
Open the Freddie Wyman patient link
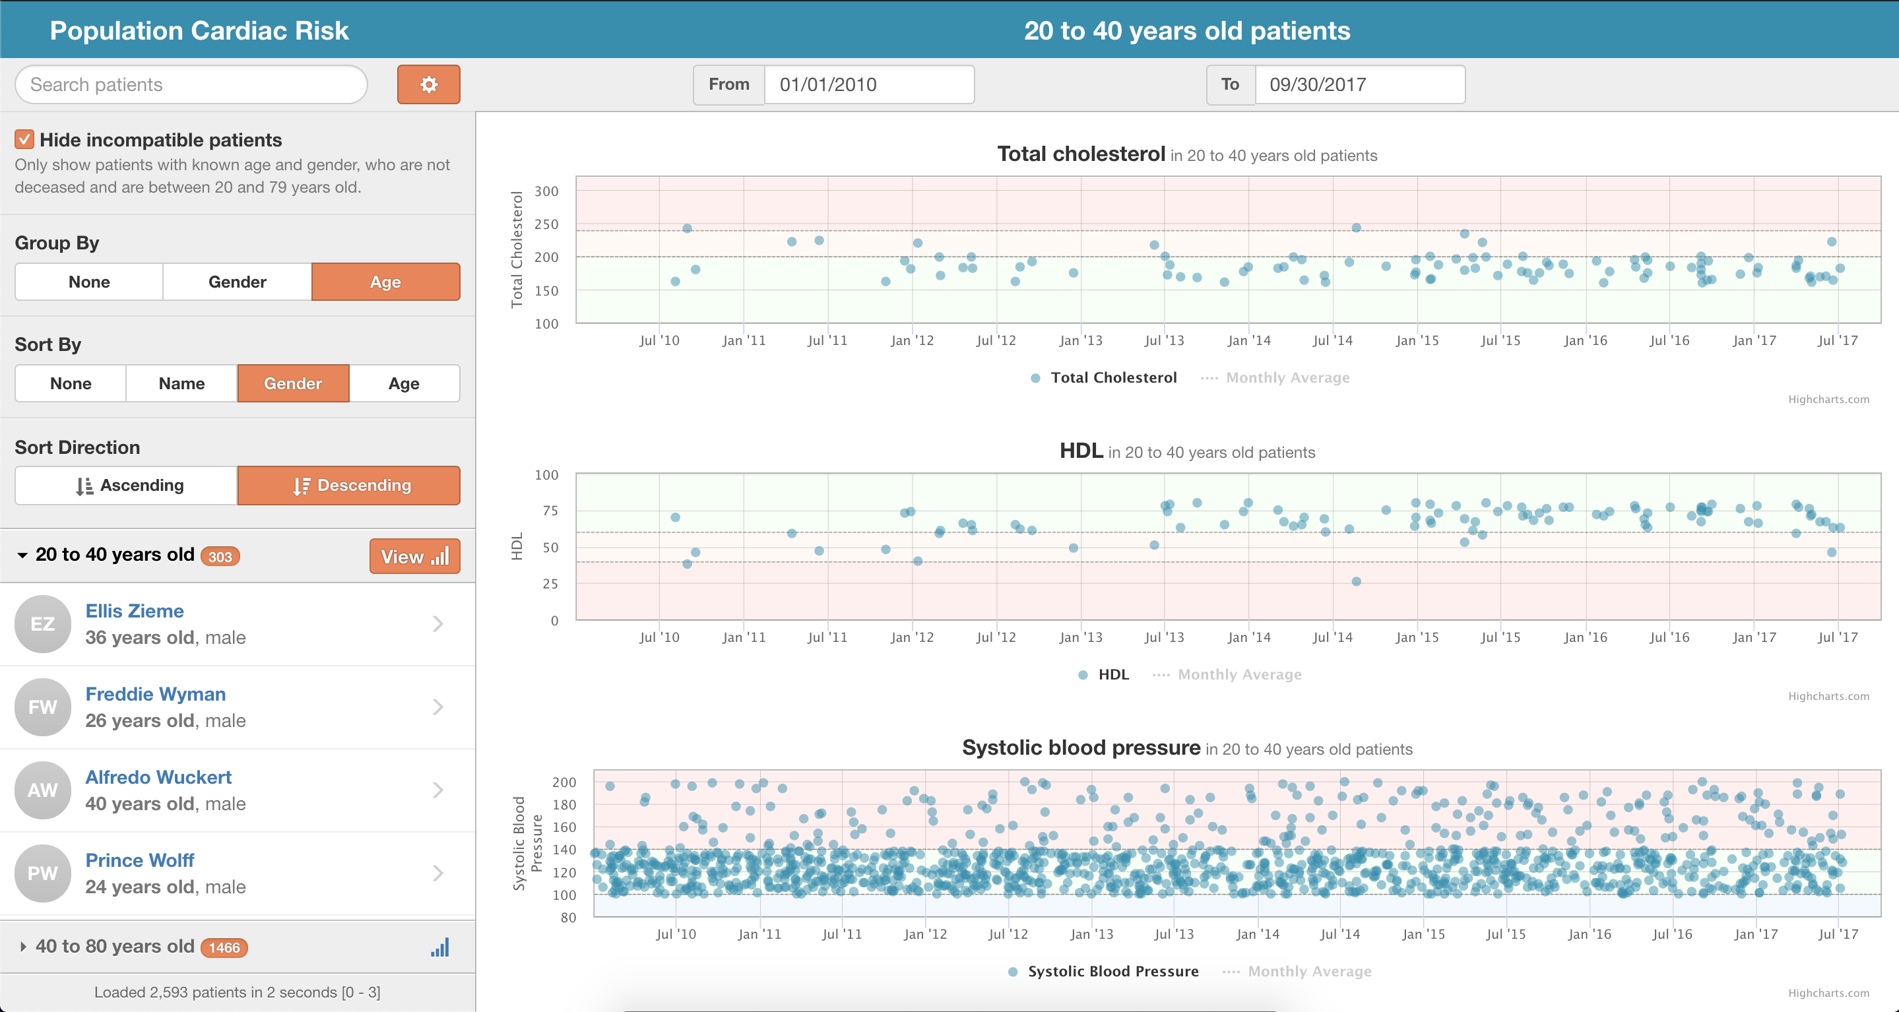point(156,694)
